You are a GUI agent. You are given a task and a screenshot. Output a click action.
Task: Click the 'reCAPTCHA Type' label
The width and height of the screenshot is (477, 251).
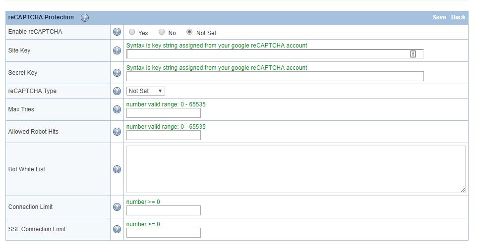[32, 91]
